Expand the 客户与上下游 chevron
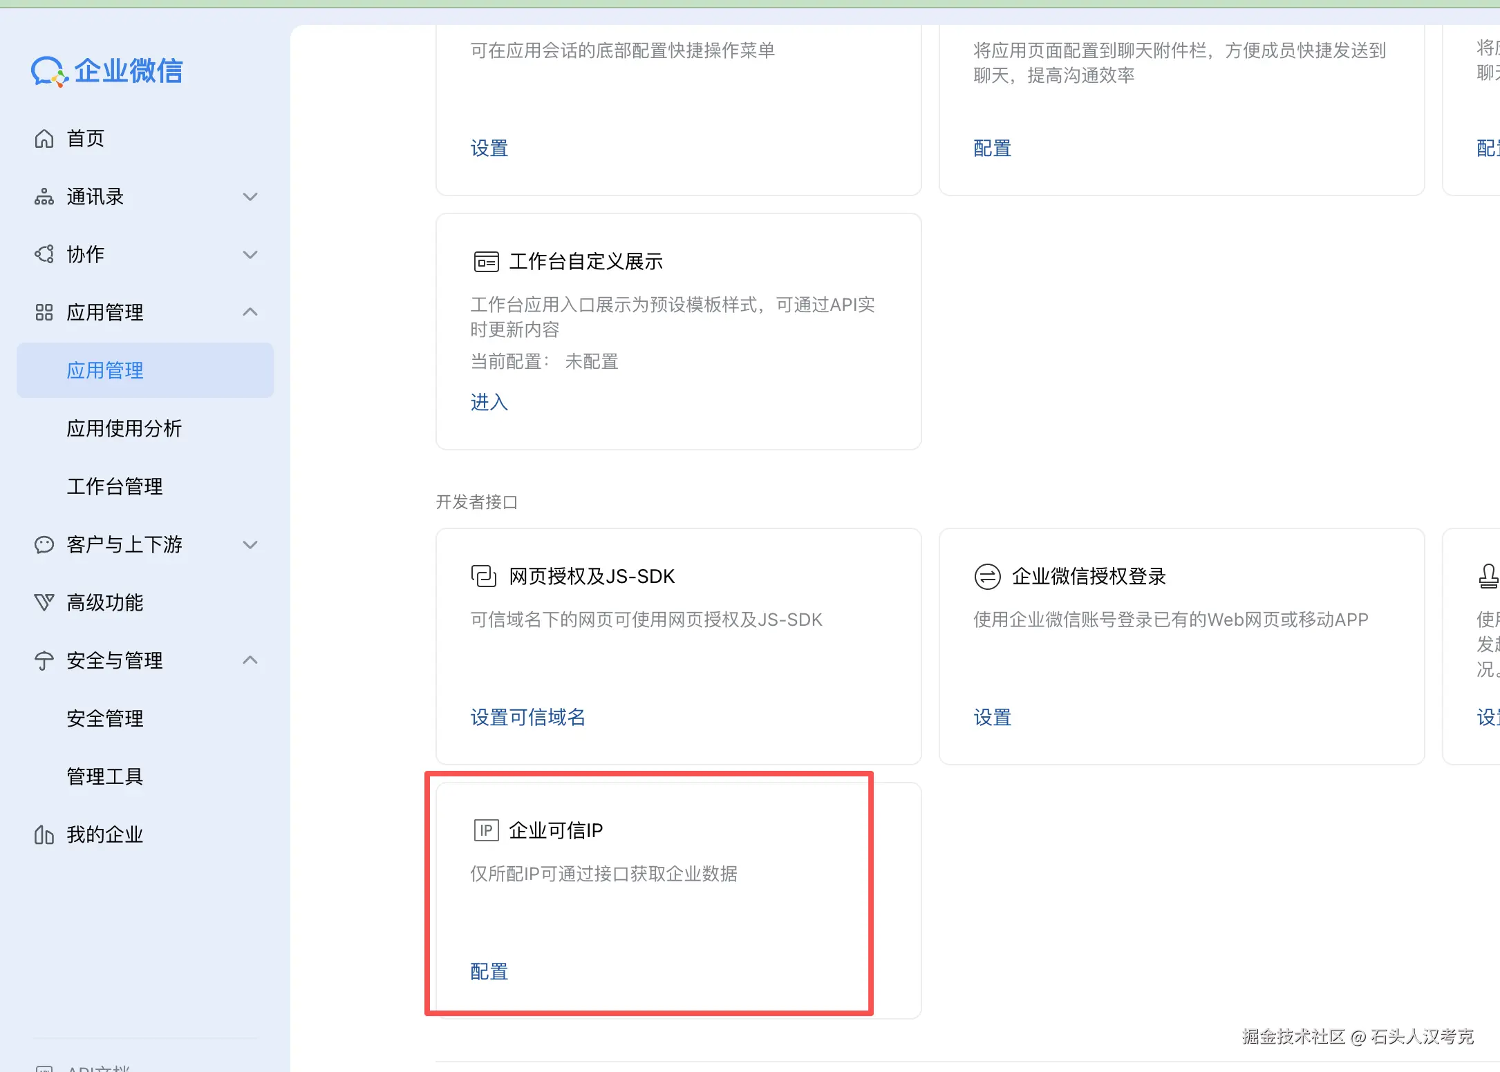 click(250, 545)
